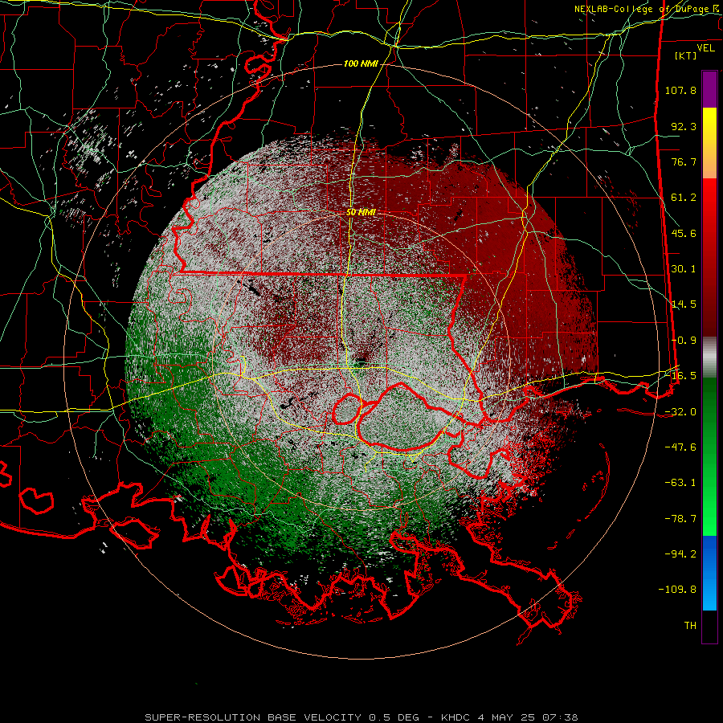Click the TH label on the legend
This screenshot has height=723, width=723.
click(x=690, y=626)
